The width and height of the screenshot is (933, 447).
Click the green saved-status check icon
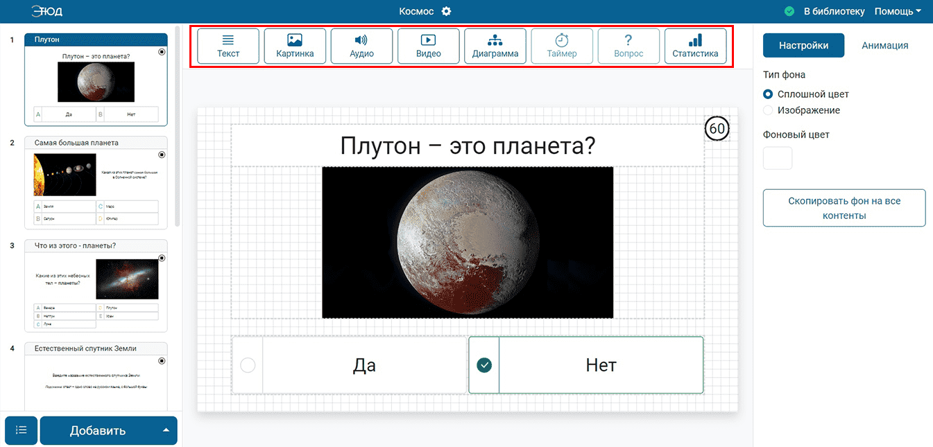tap(789, 11)
